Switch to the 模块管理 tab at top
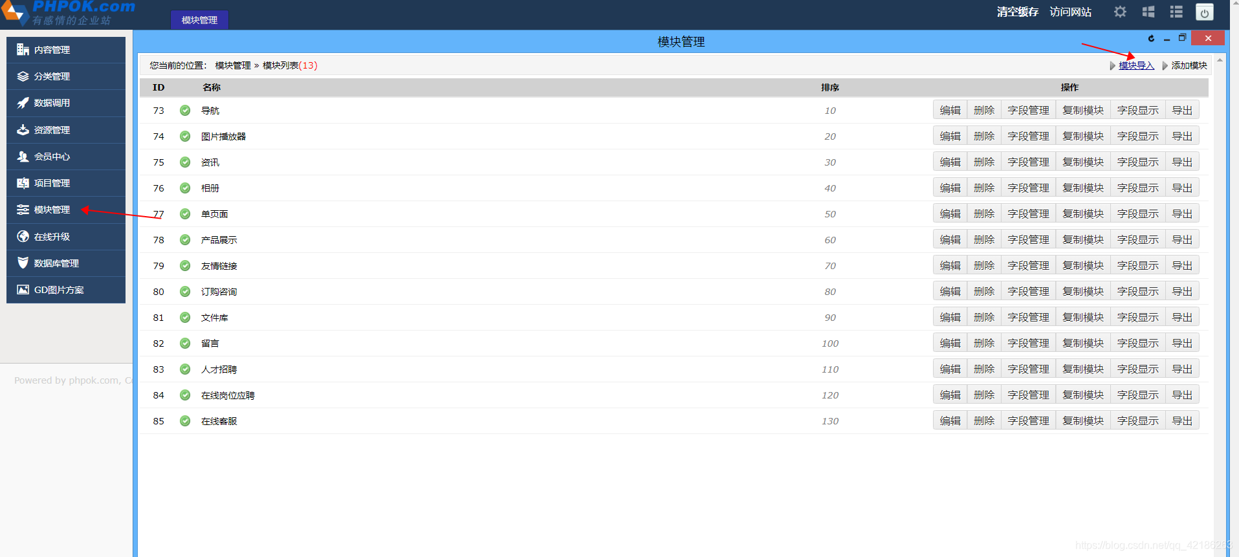This screenshot has width=1239, height=557. pos(199,20)
